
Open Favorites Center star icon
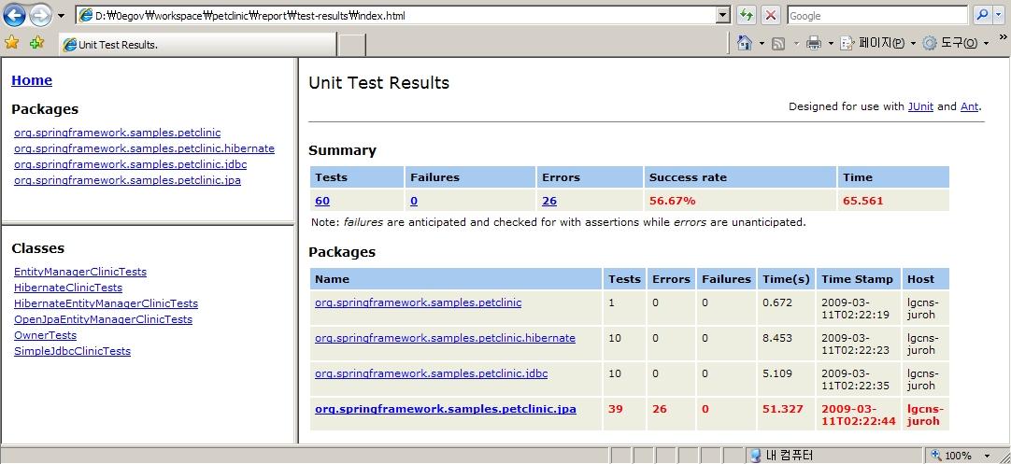[12, 43]
